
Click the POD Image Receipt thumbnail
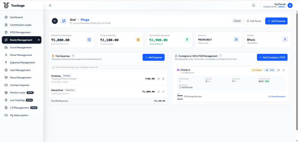(x=180, y=97)
